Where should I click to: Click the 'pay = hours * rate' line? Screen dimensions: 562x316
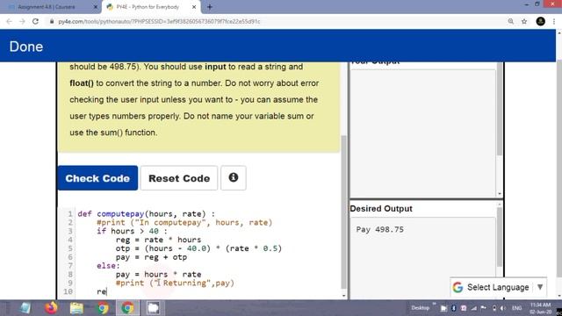click(x=158, y=275)
